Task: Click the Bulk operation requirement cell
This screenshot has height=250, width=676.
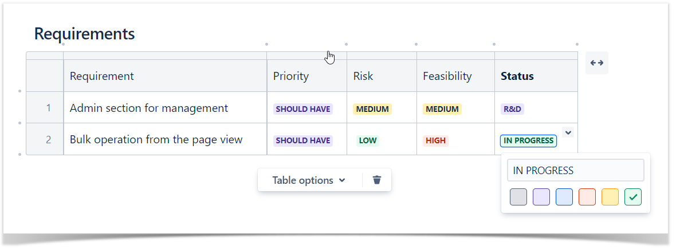Action: 165,139
